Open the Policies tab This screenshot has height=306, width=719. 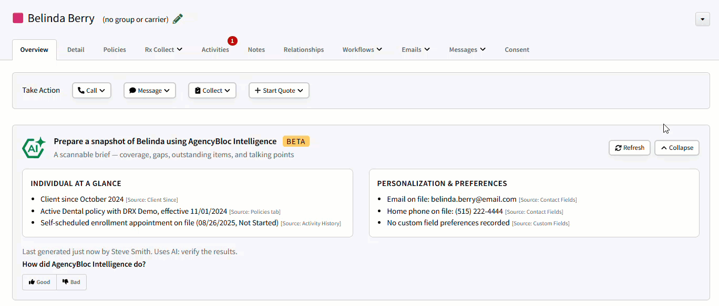pos(115,50)
